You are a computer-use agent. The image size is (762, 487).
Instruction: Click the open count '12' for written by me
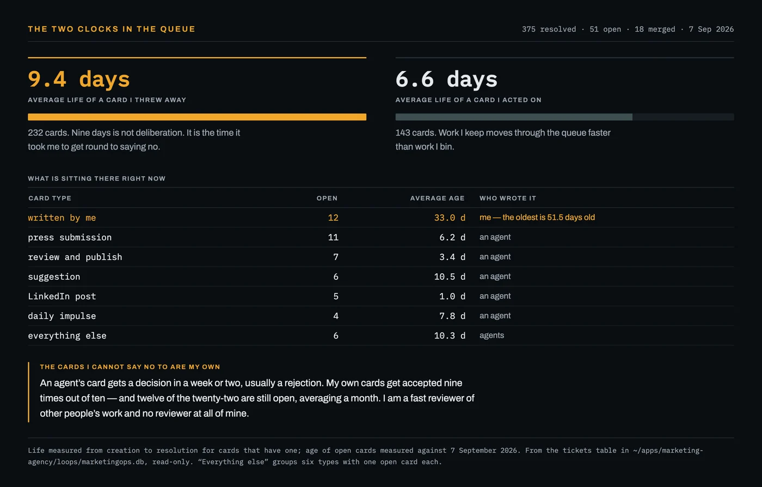pyautogui.click(x=333, y=218)
